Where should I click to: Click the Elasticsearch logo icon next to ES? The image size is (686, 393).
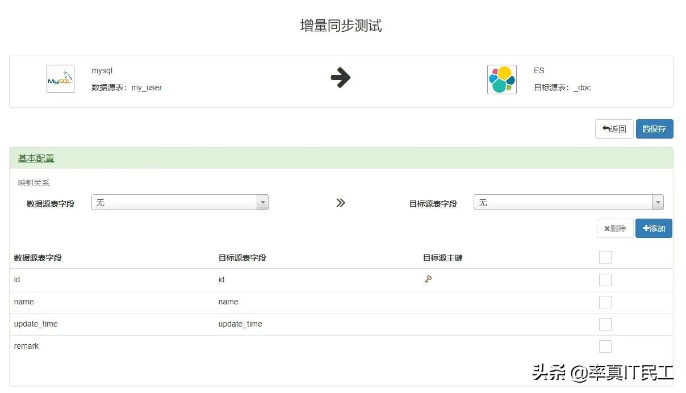(x=502, y=79)
